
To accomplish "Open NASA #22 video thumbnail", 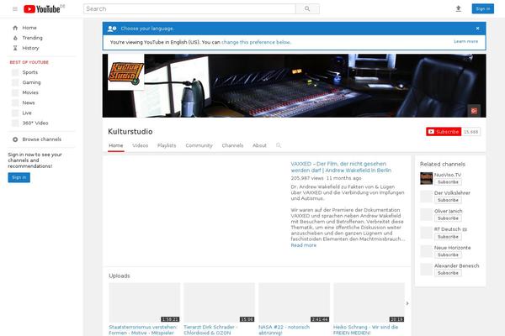I will [x=294, y=302].
